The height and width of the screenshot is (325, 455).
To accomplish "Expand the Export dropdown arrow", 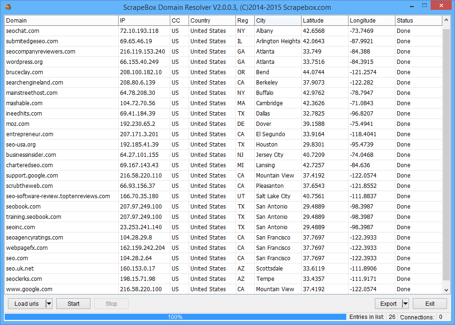I will pyautogui.click(x=405, y=304).
